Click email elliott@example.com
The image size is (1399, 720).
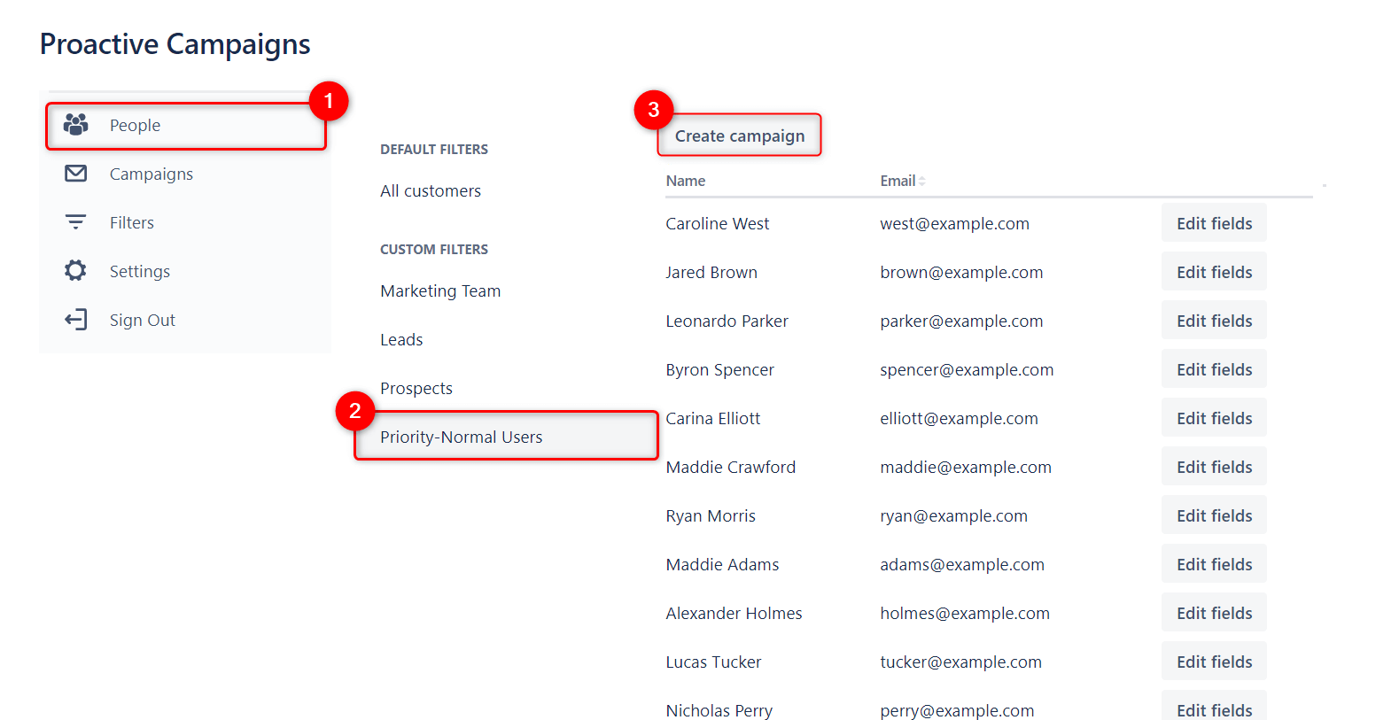[959, 419]
